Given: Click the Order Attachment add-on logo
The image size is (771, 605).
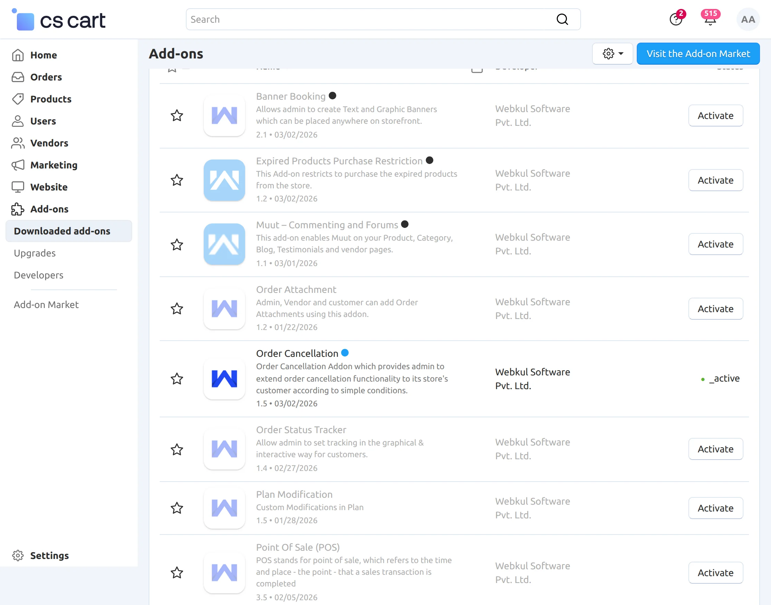Looking at the screenshot, I should pos(224,309).
